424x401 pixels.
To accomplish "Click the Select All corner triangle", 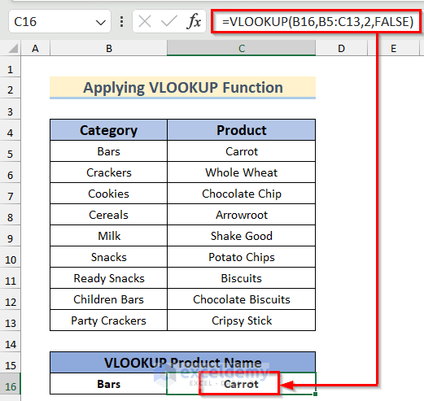I will point(13,48).
